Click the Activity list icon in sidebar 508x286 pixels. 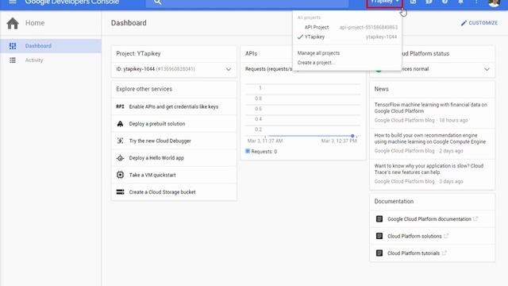13,60
